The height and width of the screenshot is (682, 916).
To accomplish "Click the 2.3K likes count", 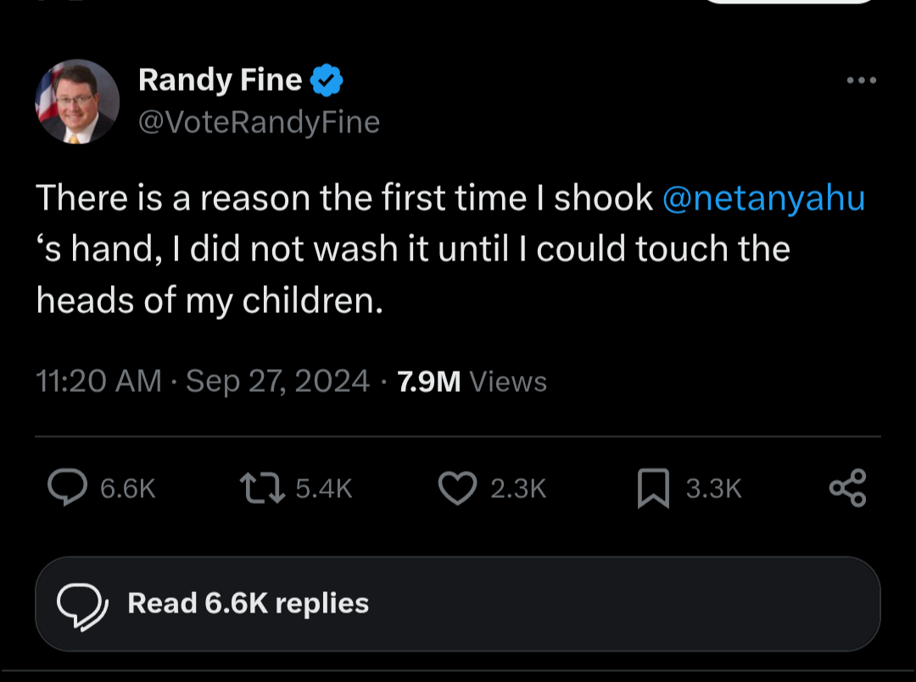I will tap(518, 489).
